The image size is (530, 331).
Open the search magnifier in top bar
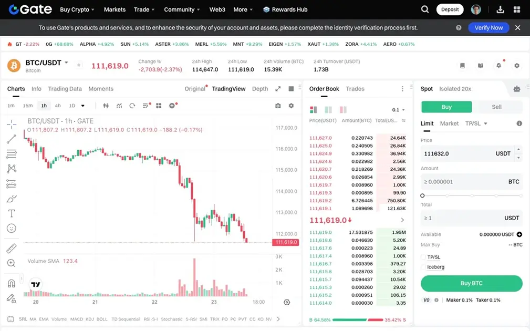point(425,9)
